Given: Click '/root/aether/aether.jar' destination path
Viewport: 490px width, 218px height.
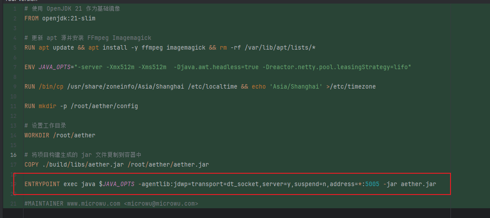Looking at the screenshot, I should [168, 164].
